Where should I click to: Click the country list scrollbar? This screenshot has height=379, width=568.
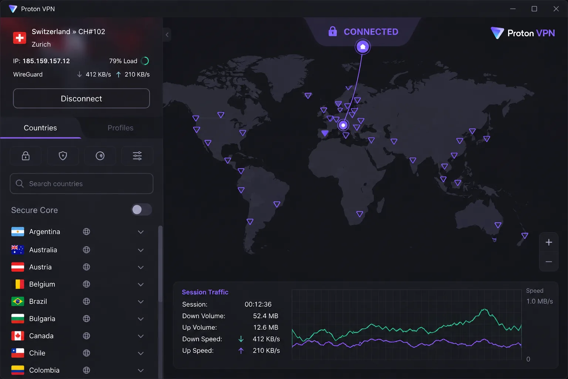click(x=160, y=264)
